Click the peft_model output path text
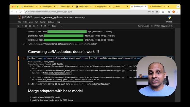The height and width of the screenshot is (107, 190). tap(63, 44)
